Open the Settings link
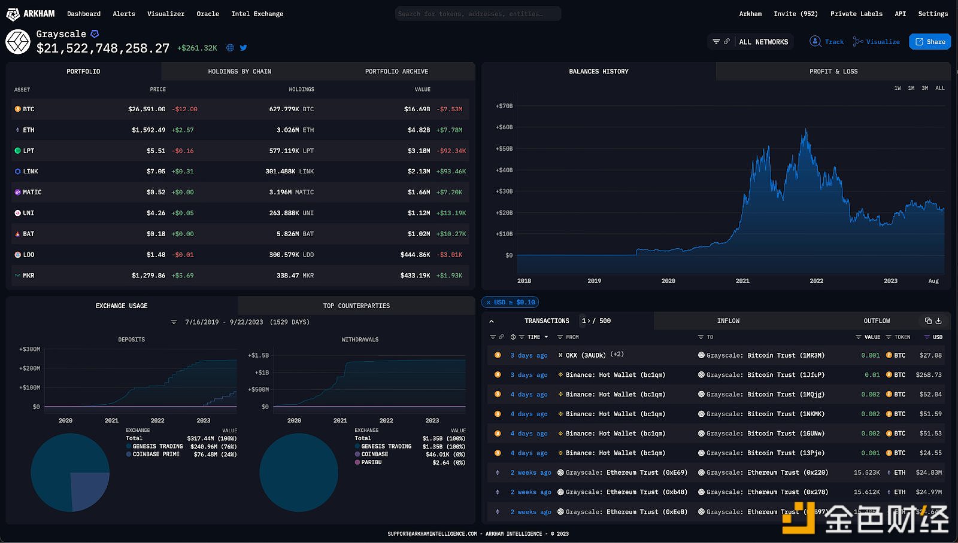Screen dimensions: 958x543 pyautogui.click(x=933, y=14)
